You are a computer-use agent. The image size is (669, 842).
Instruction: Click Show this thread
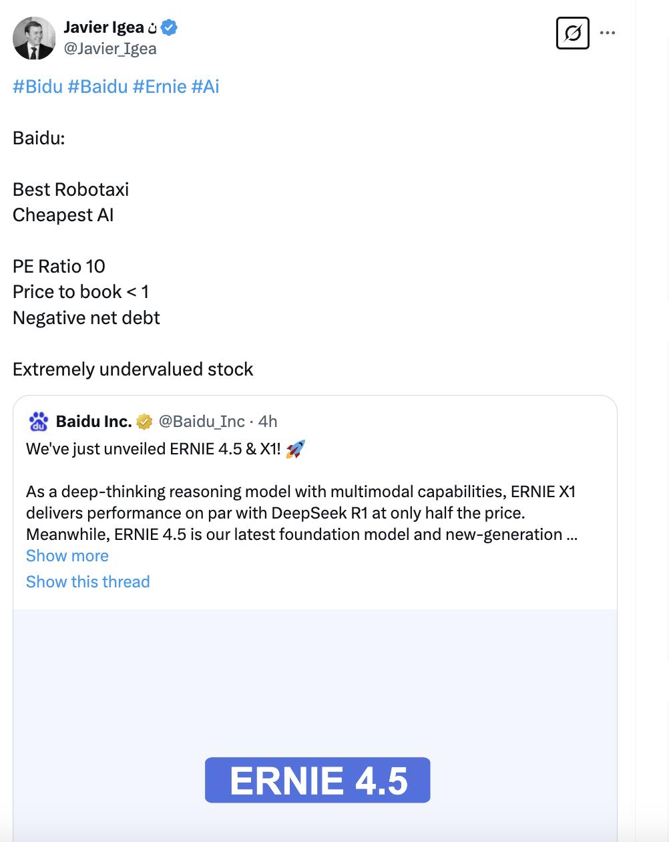(x=87, y=582)
